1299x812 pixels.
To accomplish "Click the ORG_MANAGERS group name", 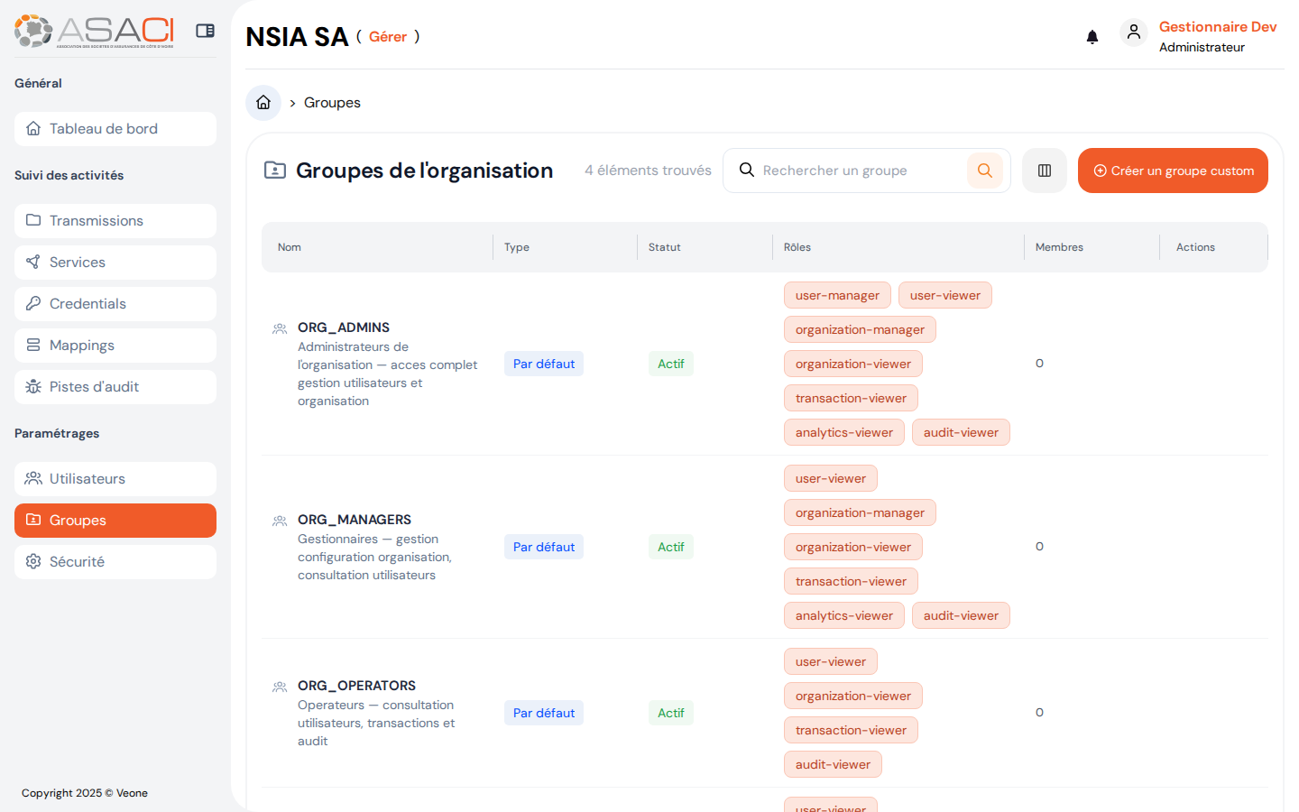I will [x=355, y=520].
